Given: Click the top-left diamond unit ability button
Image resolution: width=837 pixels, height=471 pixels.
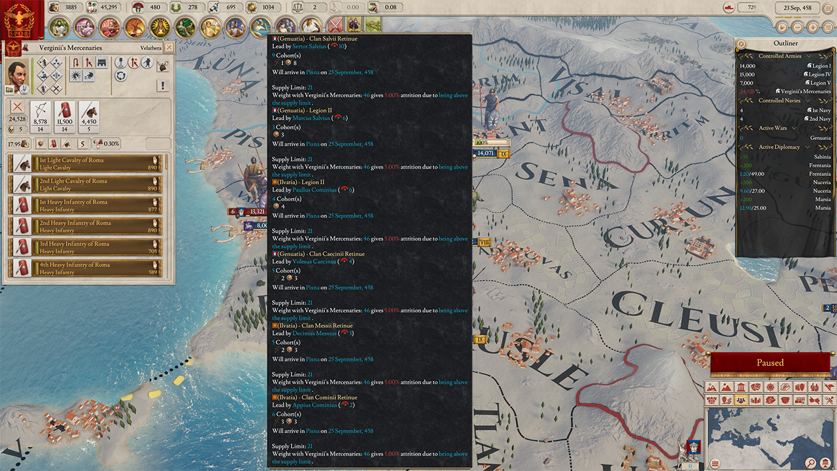Looking at the screenshot, I should click(x=43, y=62).
